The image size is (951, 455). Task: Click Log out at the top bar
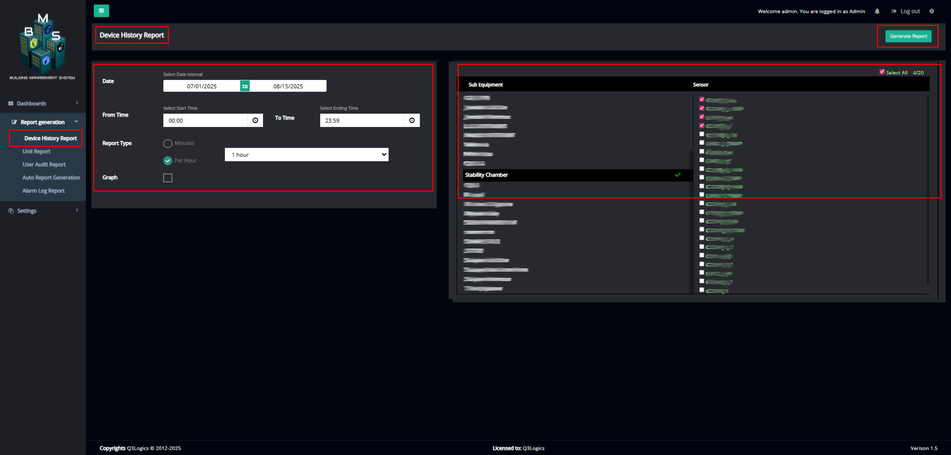(910, 11)
